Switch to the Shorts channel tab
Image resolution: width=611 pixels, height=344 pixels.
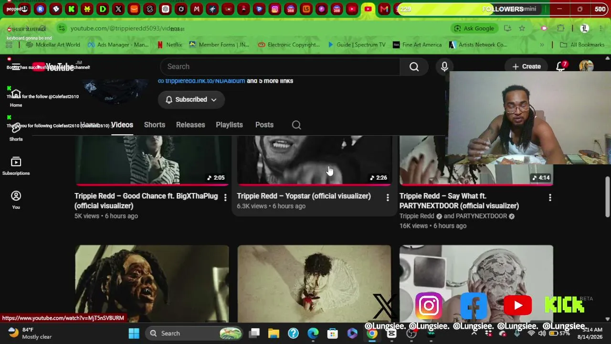pyautogui.click(x=155, y=125)
